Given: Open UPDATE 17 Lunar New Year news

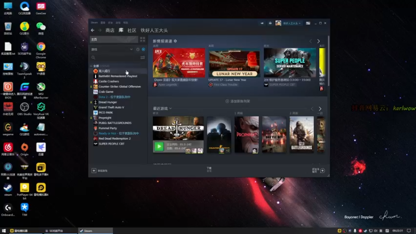Looking at the screenshot, I should 234,62.
